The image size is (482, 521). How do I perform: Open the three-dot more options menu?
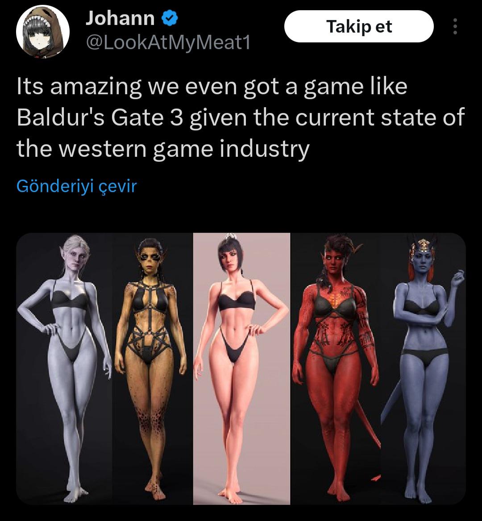[x=455, y=26]
